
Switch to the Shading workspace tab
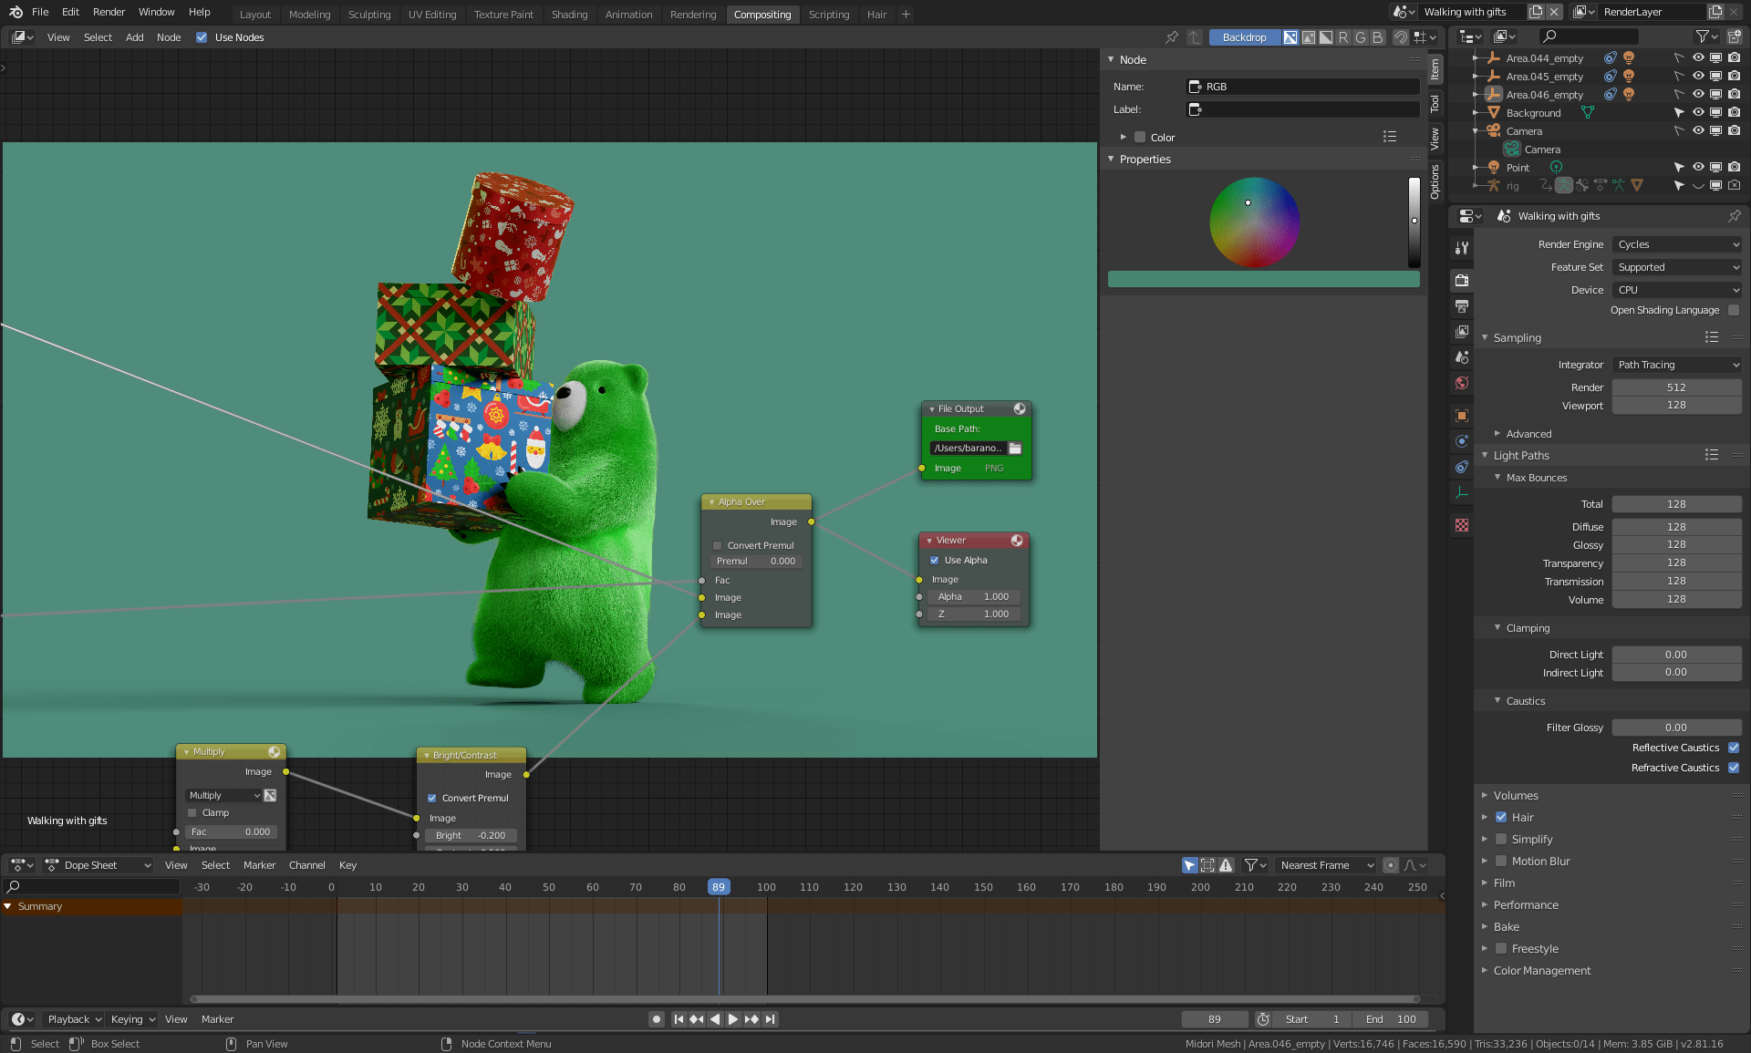coord(569,14)
